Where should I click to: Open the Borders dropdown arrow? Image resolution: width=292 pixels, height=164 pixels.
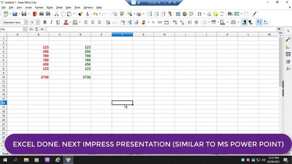[x=209, y=22]
